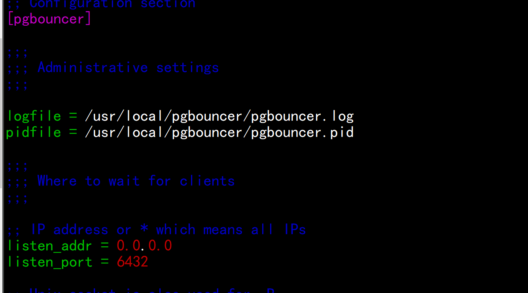528x293 pixels.
Task: Click the 'IP address or * which means all IPs' comment
Action: tap(156, 230)
